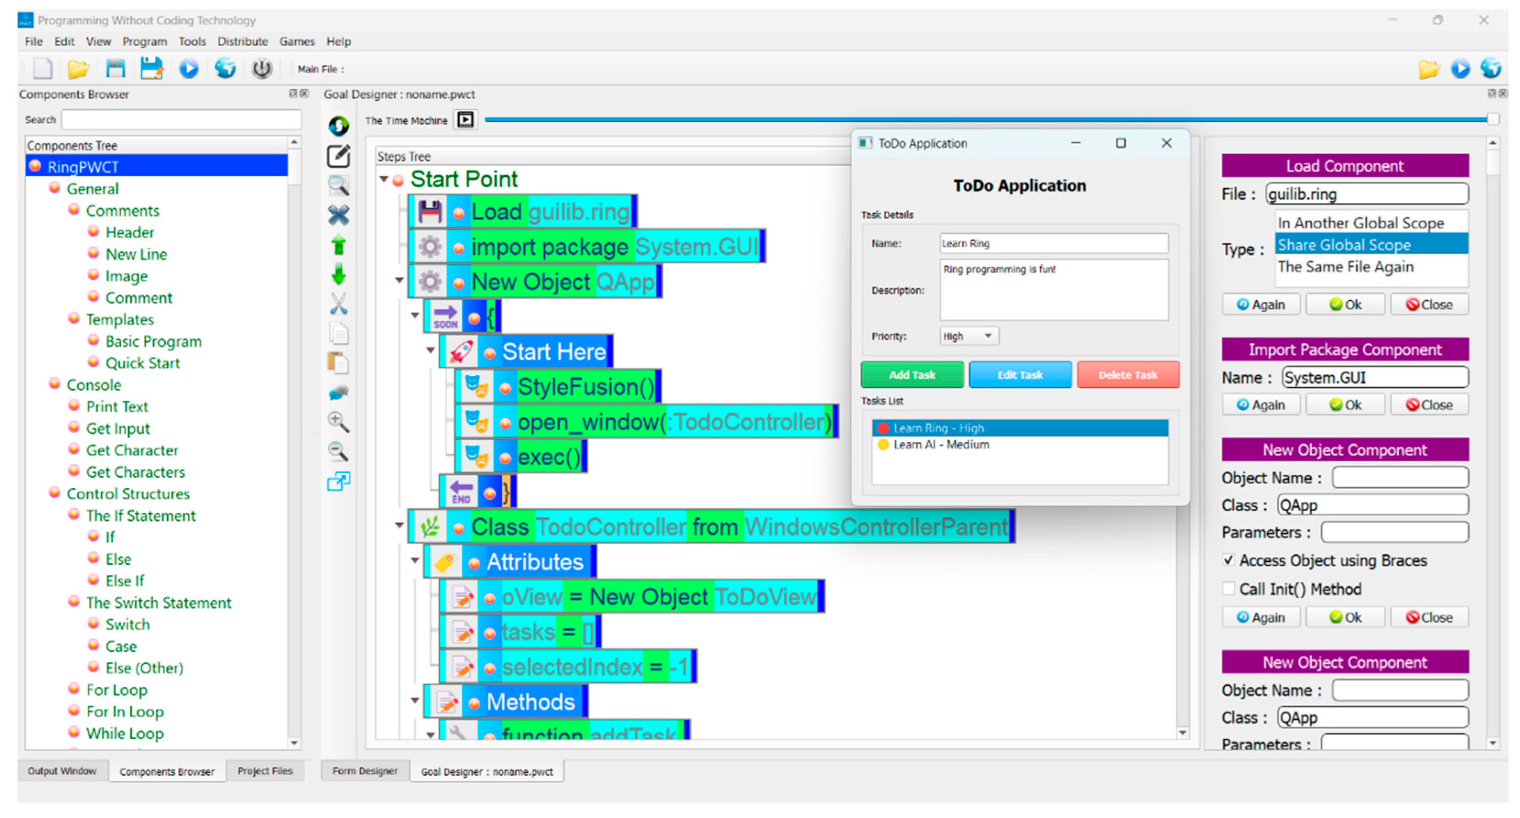Screen dimensions: 1520x818
Task: Switch to the Form Designer tab
Action: click(x=364, y=771)
